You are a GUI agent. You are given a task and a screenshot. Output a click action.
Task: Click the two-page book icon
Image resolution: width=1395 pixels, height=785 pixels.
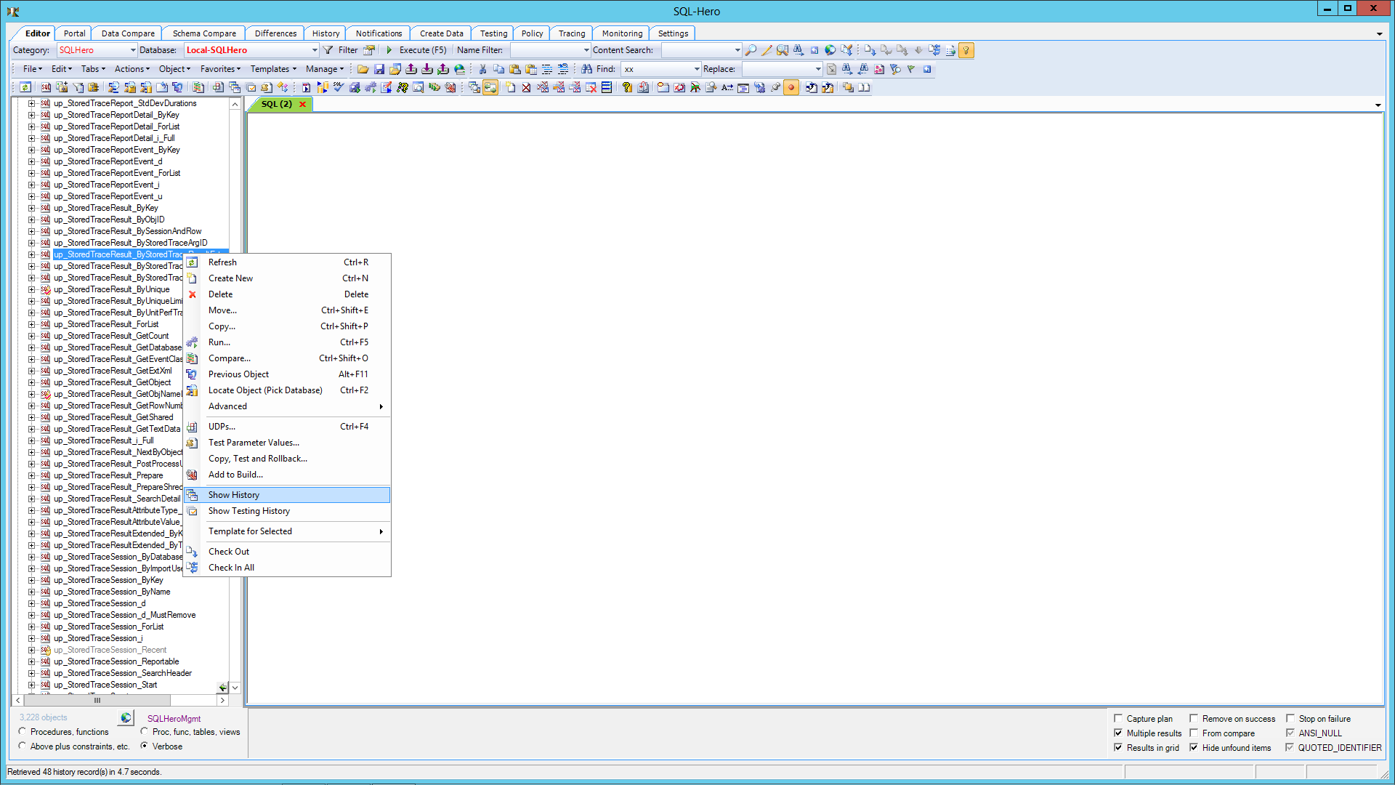coord(864,87)
